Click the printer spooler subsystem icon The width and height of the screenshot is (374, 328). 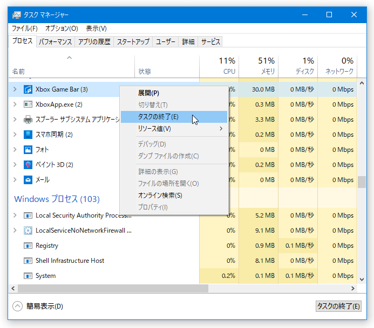[x=28, y=120]
